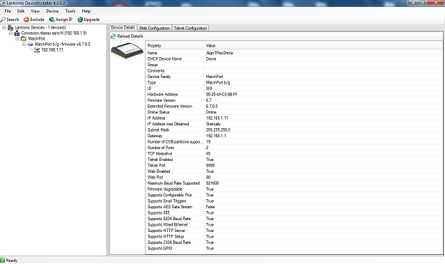This screenshot has width=445, height=264.
Task: Click the TCP Keepalive value 45
Action: (x=208, y=153)
